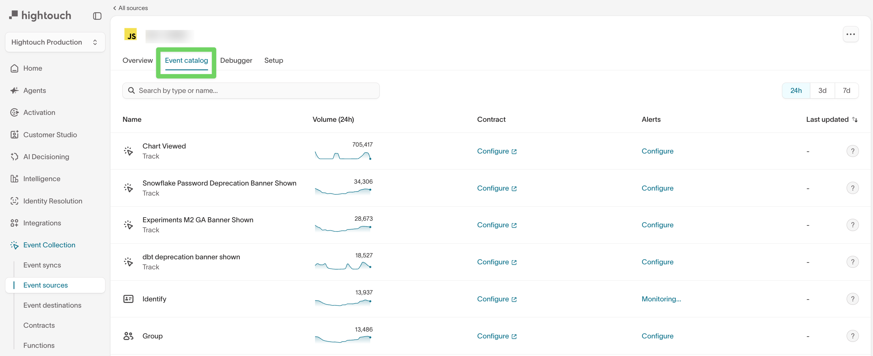Switch to the Debugger tab
The width and height of the screenshot is (873, 356).
pos(236,60)
